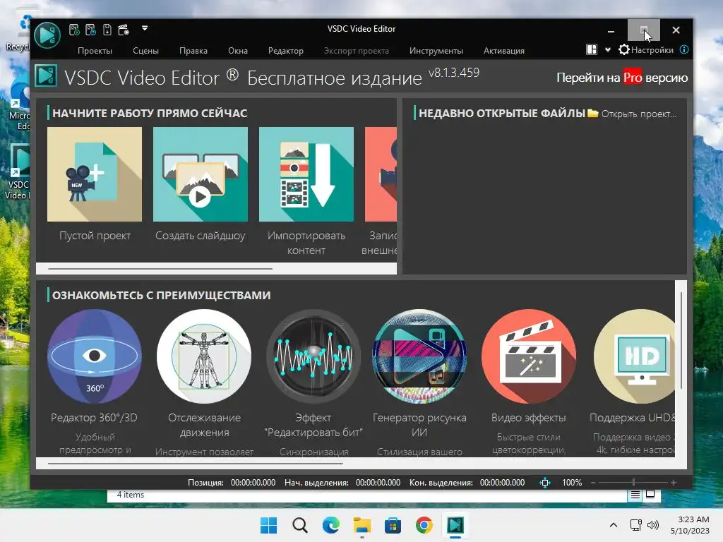Open Microsoft Store from taskbar
Image resolution: width=723 pixels, height=542 pixels.
click(x=393, y=525)
